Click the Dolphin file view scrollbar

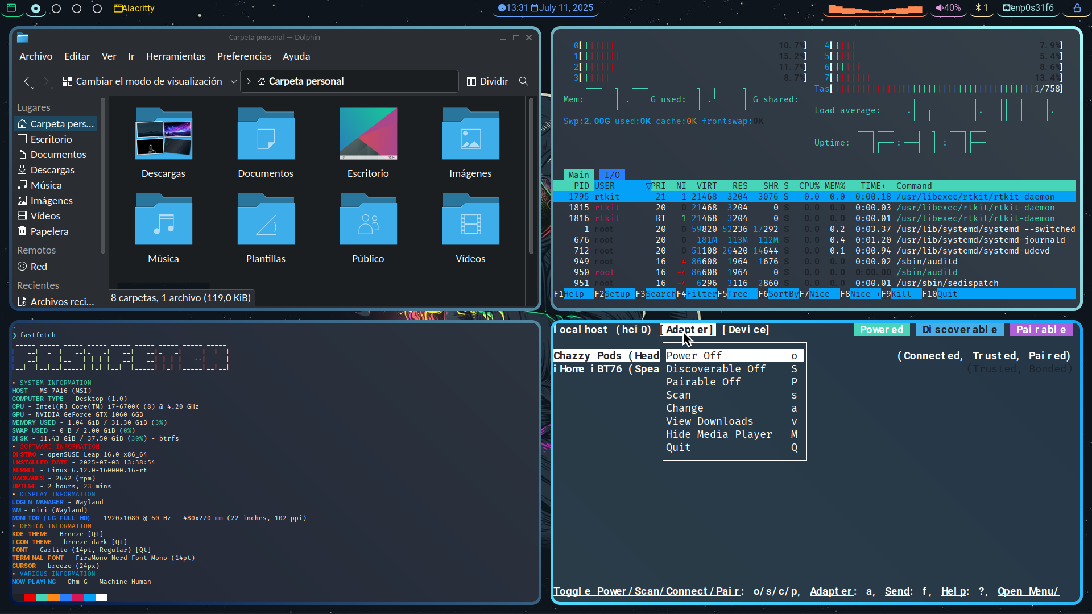click(x=531, y=176)
